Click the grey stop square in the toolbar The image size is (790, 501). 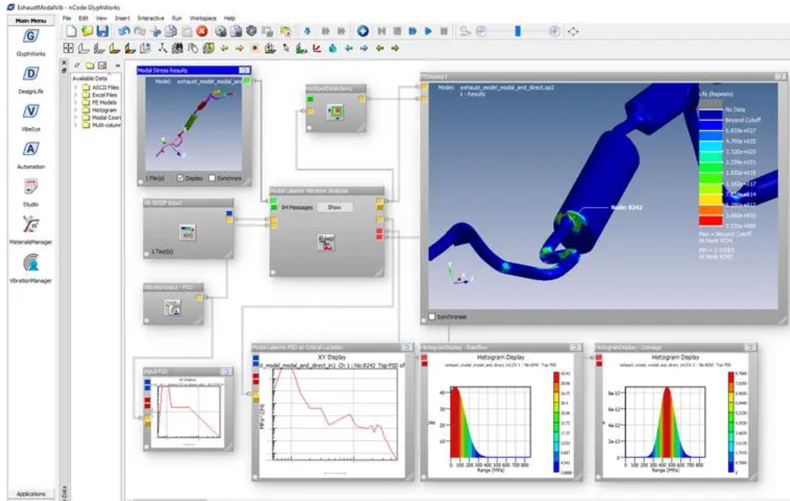[x=397, y=31]
